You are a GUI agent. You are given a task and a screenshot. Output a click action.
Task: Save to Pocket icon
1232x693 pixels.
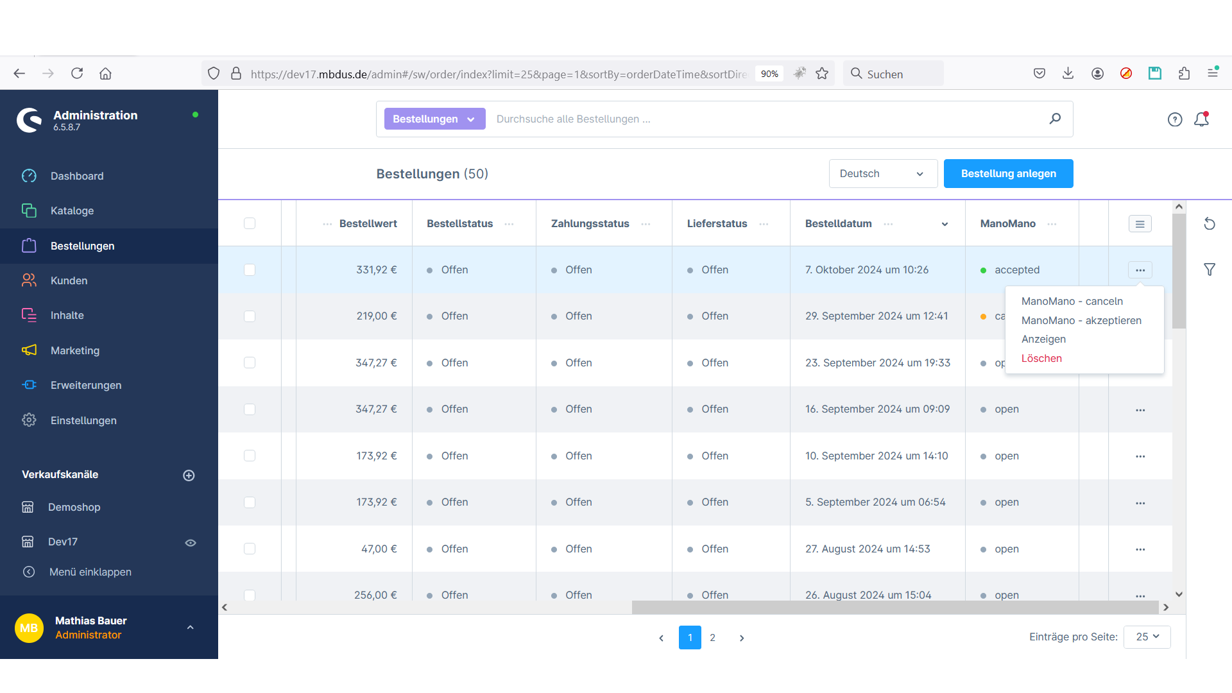(x=1039, y=74)
